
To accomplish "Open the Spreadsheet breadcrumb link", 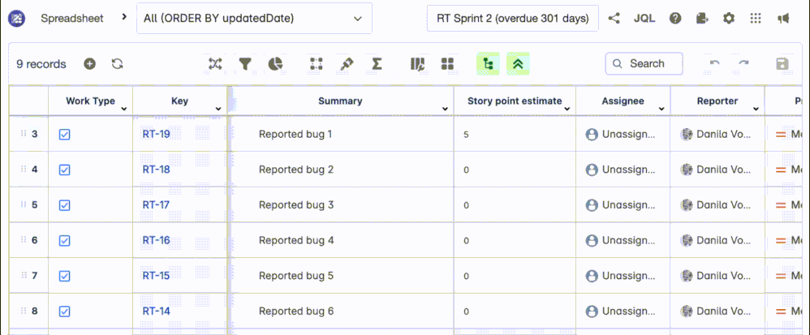I will (71, 19).
